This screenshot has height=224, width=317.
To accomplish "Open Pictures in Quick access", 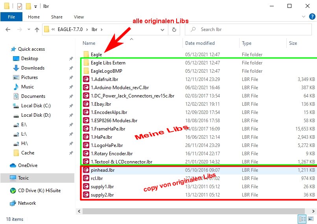I will [x=29, y=77].
